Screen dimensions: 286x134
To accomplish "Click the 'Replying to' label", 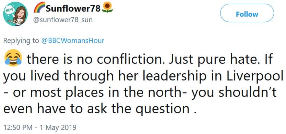I will click(21, 41).
